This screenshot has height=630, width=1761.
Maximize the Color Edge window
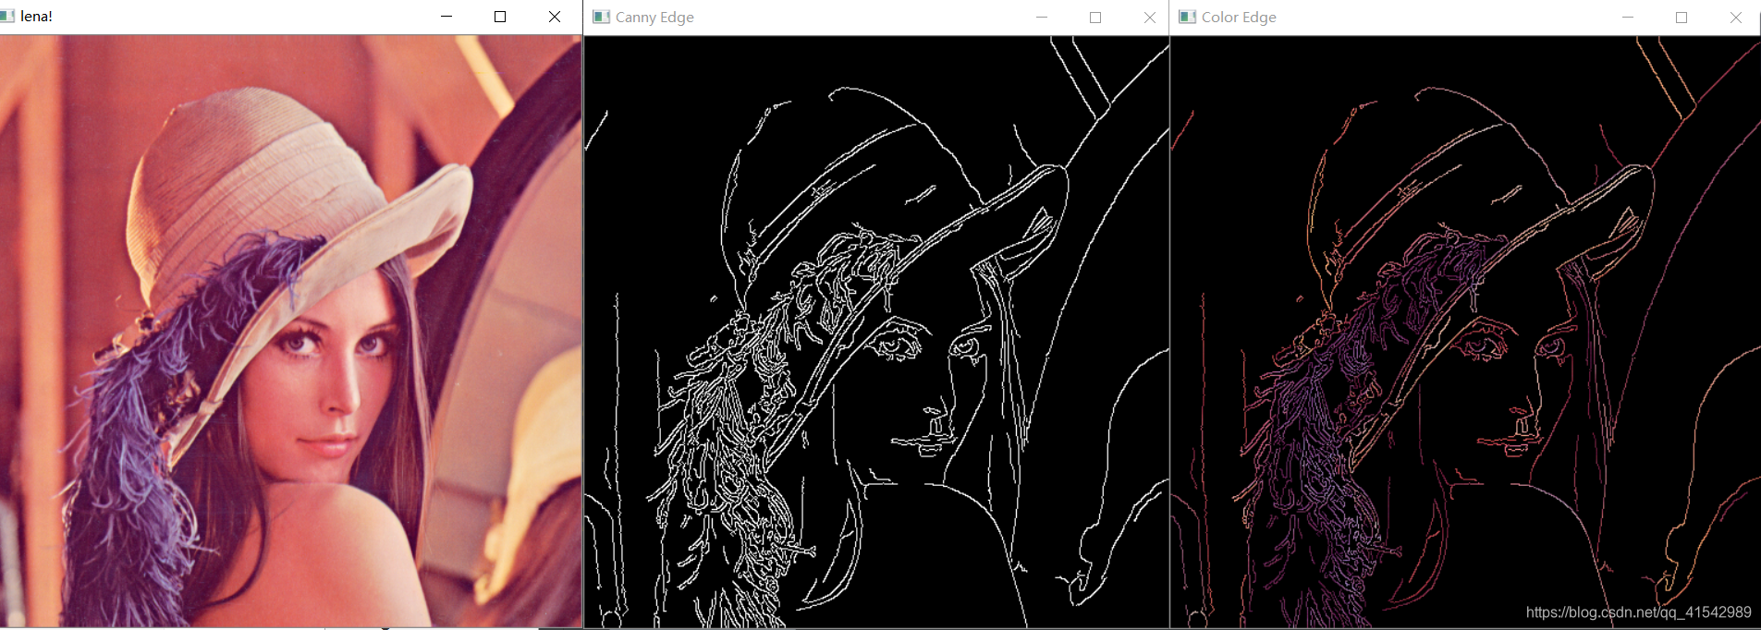tap(1682, 17)
